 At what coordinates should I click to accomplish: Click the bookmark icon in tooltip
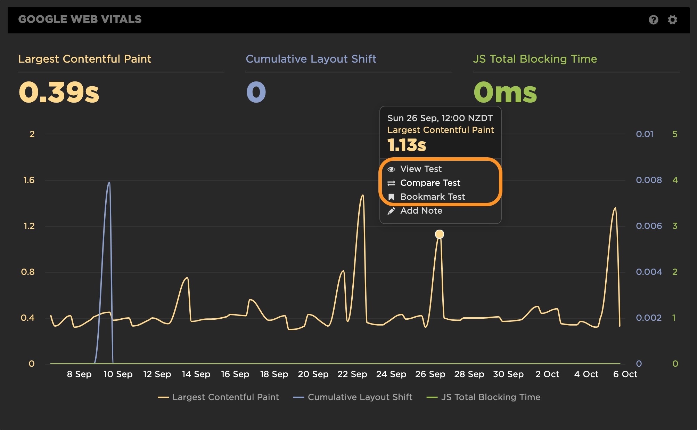(391, 197)
